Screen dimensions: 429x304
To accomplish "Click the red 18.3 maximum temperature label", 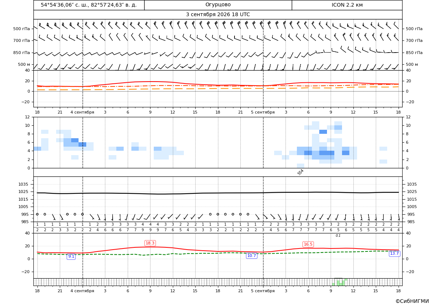I will point(150,243).
